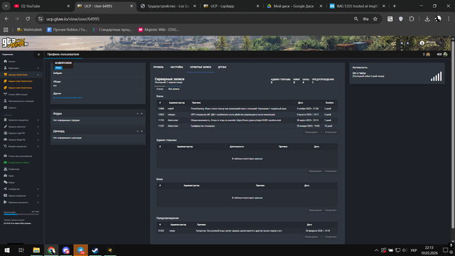This screenshot has width=455, height=256.
Task: Sort bans table by Duration column
Action: pyautogui.click(x=329, y=102)
